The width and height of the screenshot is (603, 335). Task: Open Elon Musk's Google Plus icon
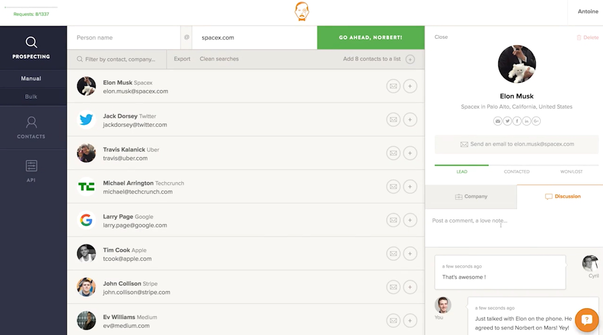tap(536, 121)
